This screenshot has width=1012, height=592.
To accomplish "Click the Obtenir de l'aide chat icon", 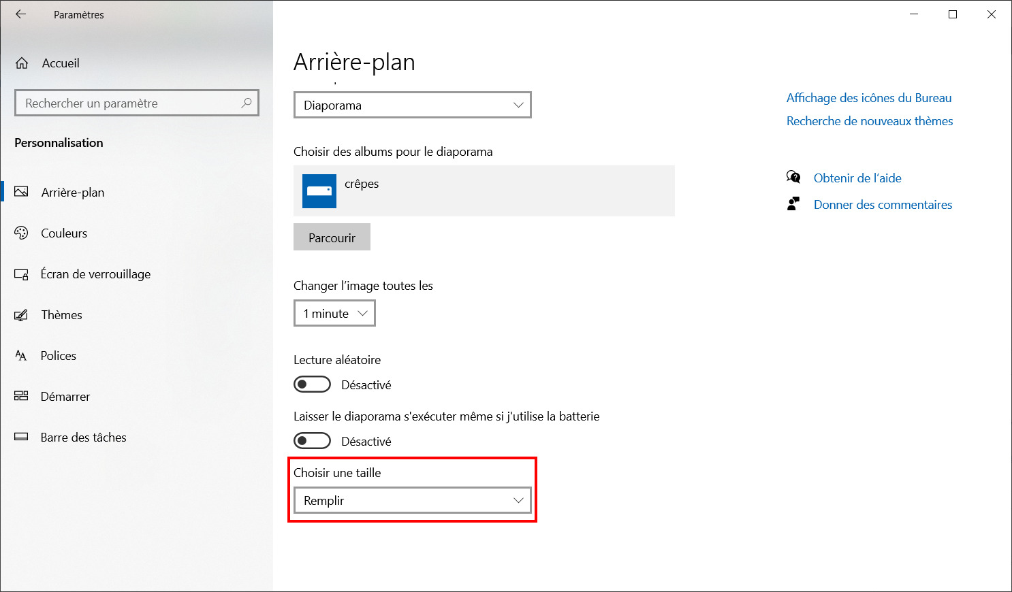I will pos(793,178).
